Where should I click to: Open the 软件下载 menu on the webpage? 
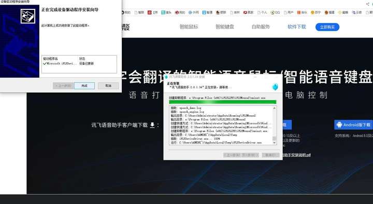pyautogui.click(x=297, y=26)
